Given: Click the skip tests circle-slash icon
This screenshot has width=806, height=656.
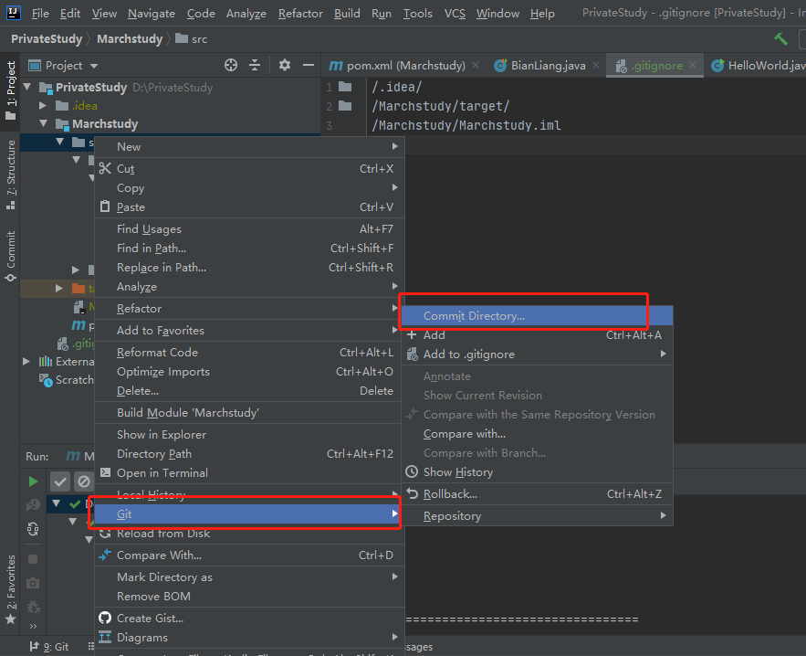Looking at the screenshot, I should click(83, 481).
